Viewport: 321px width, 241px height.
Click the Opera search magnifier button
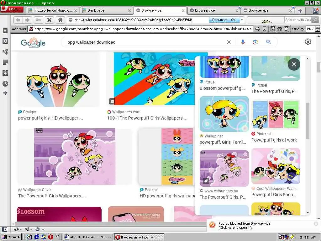point(315,20)
